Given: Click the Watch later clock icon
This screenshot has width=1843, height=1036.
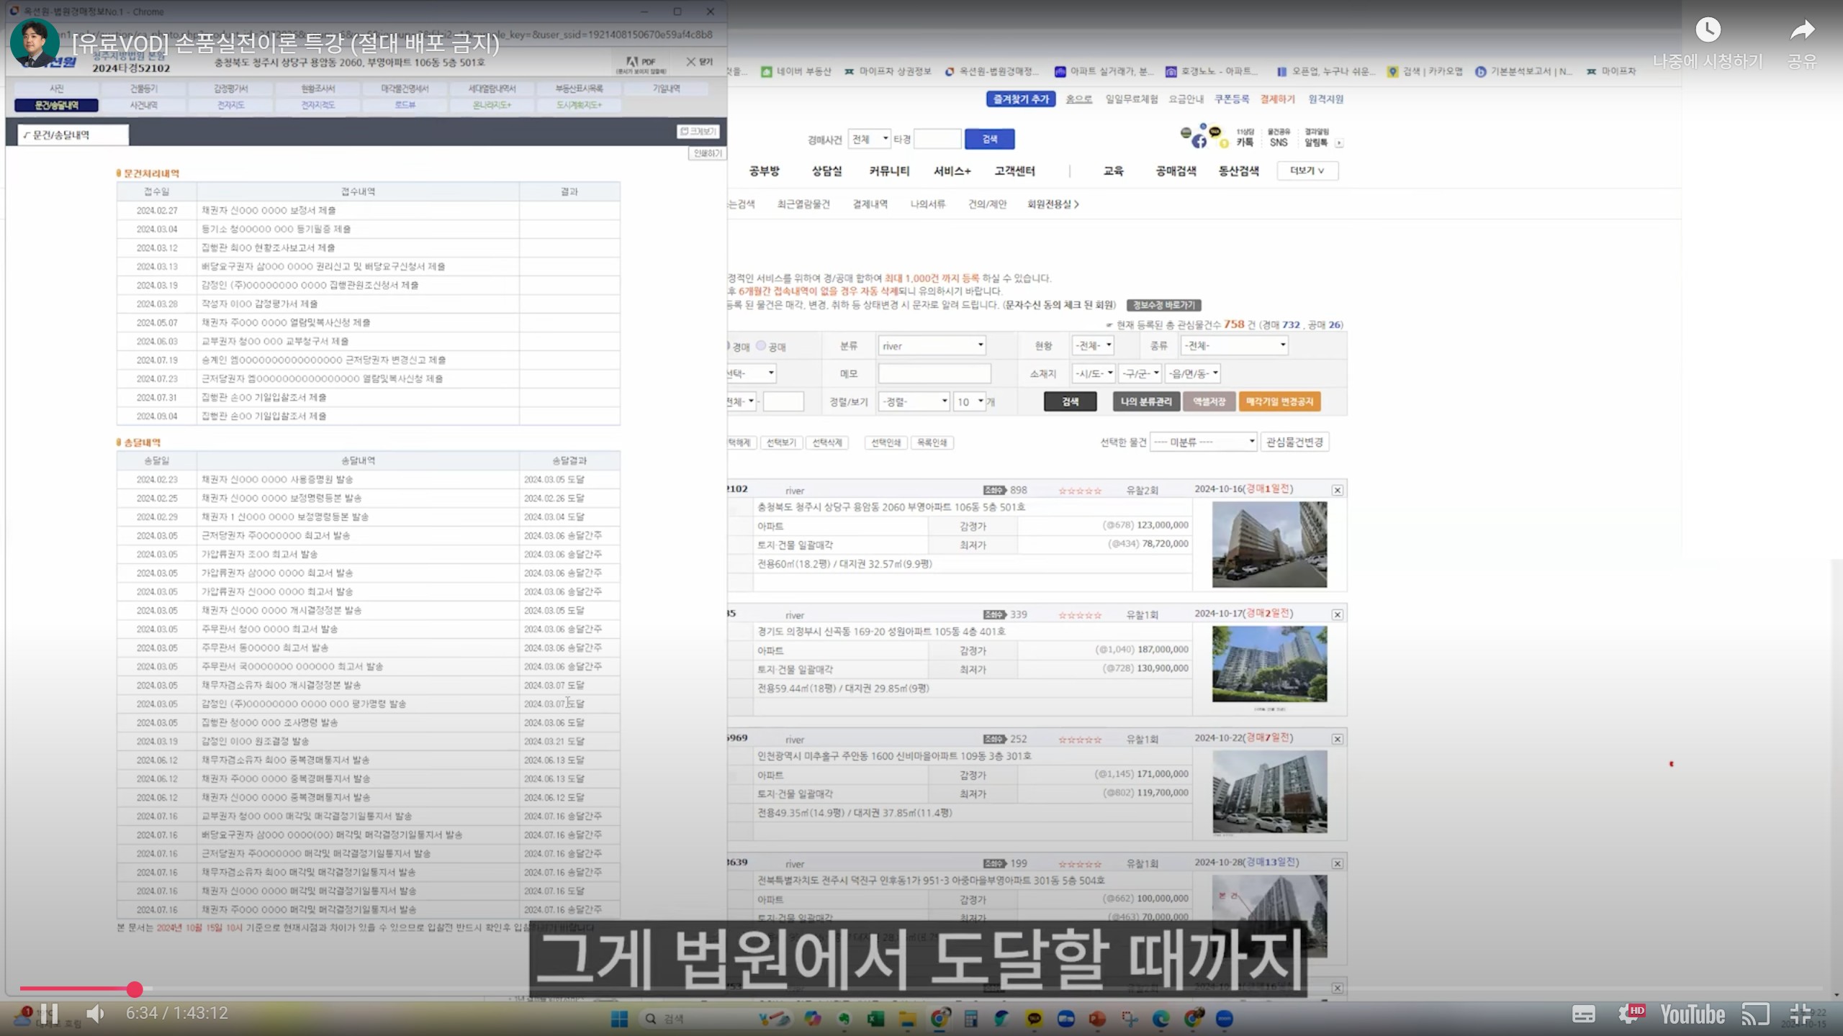Looking at the screenshot, I should [x=1708, y=30].
